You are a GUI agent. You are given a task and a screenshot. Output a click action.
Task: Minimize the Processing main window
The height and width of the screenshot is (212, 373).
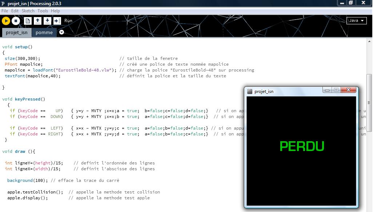point(342,3)
